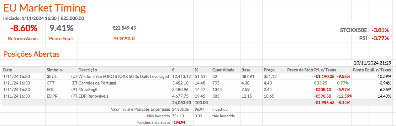Click the 3EUL symbol cell
The image size is (396, 126).
click(51, 76)
